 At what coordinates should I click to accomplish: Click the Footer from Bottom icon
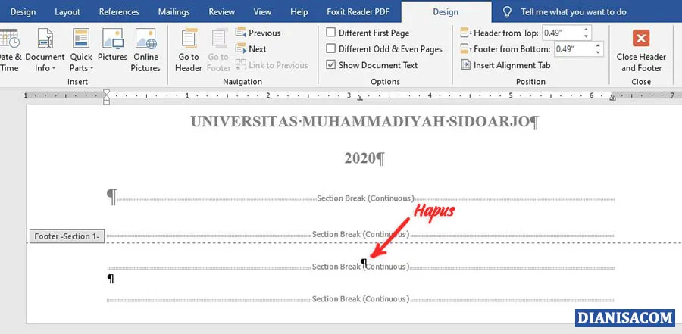pos(465,48)
